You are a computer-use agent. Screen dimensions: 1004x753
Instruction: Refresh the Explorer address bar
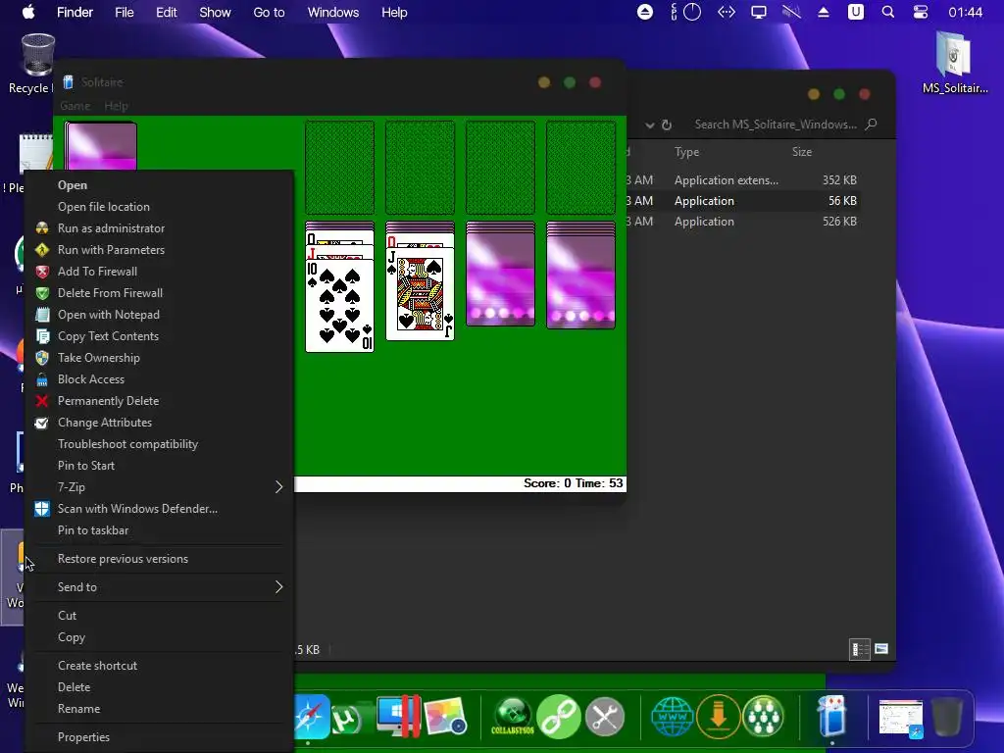click(667, 125)
